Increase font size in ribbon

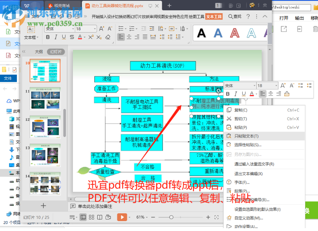(x=101, y=28)
